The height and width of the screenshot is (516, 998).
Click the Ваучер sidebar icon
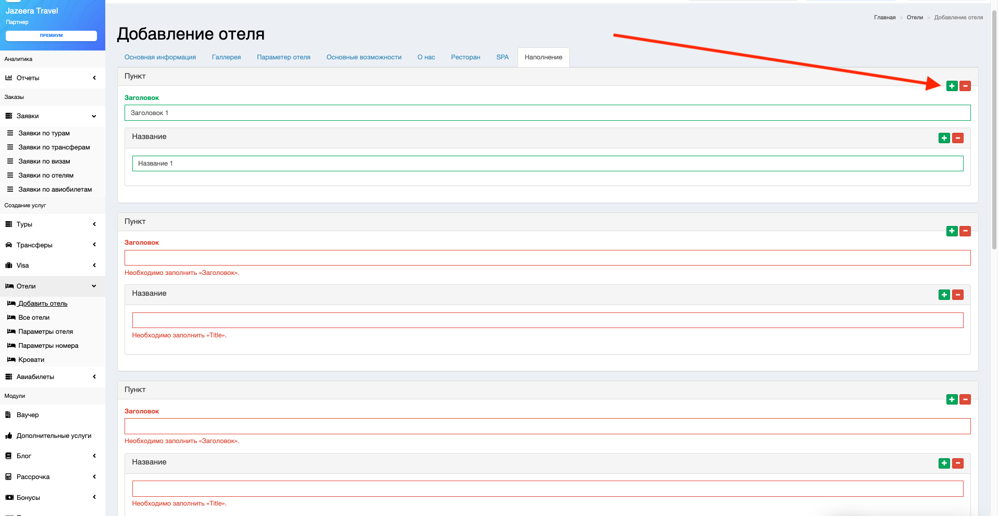pos(8,415)
